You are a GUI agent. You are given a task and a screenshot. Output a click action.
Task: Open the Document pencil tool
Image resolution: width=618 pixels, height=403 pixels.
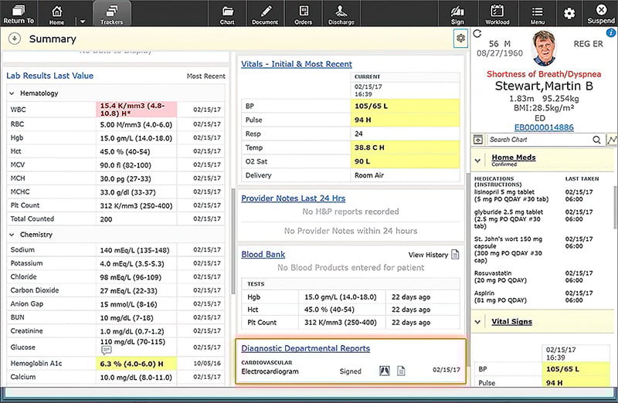pos(265,14)
